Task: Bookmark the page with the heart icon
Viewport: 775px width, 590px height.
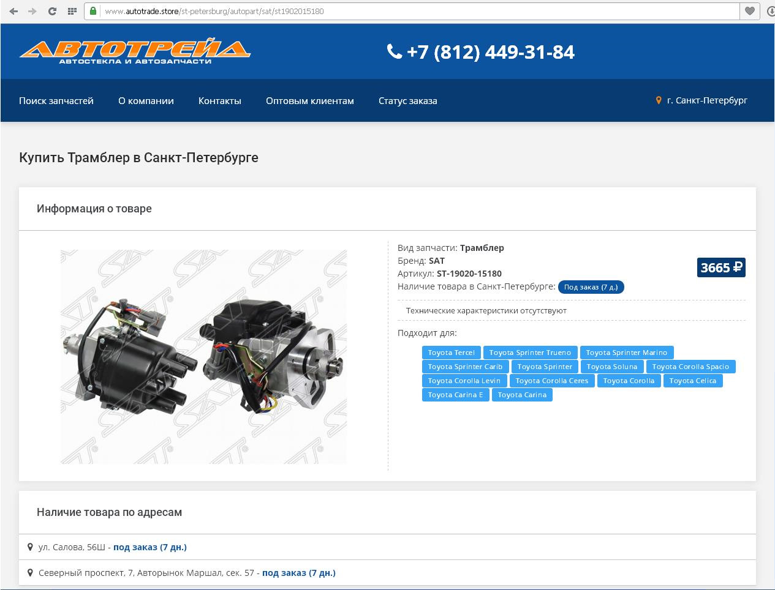Action: tap(749, 11)
